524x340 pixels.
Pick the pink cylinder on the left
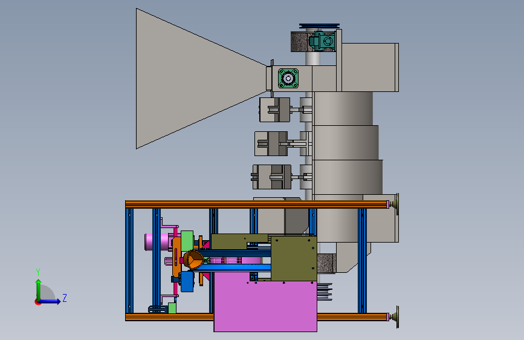(157, 241)
